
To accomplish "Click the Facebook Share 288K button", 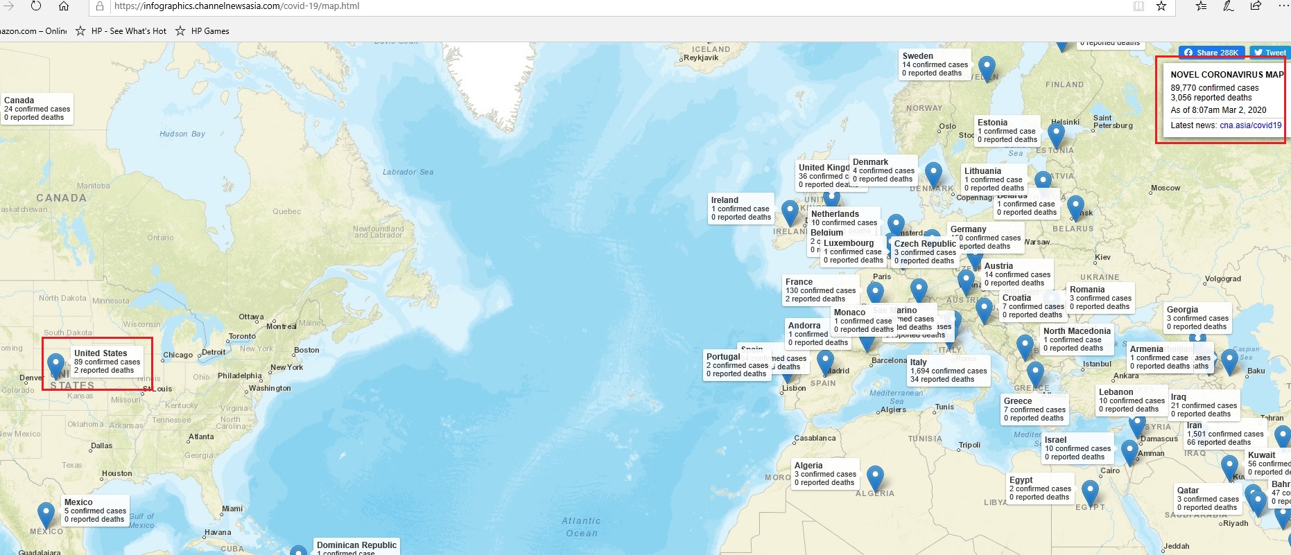I will pos(1211,52).
